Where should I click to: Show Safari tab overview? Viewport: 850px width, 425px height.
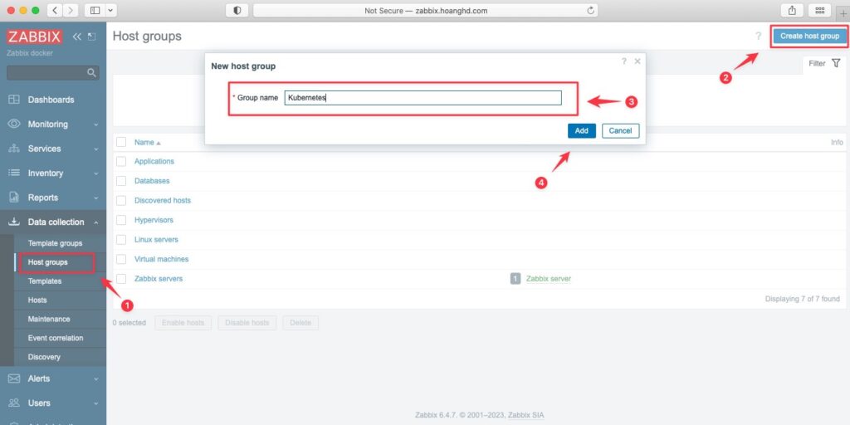pos(819,10)
